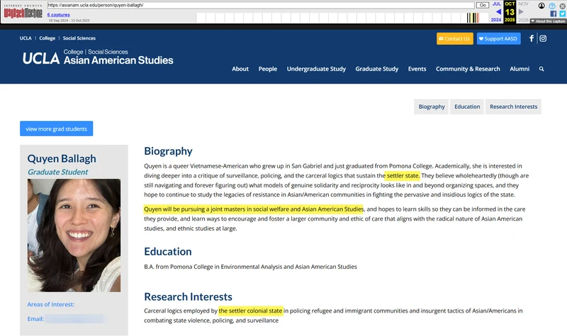Viewport: 567px width, 336px height.
Task: Jump to Research Interests section tab
Action: 513,107
